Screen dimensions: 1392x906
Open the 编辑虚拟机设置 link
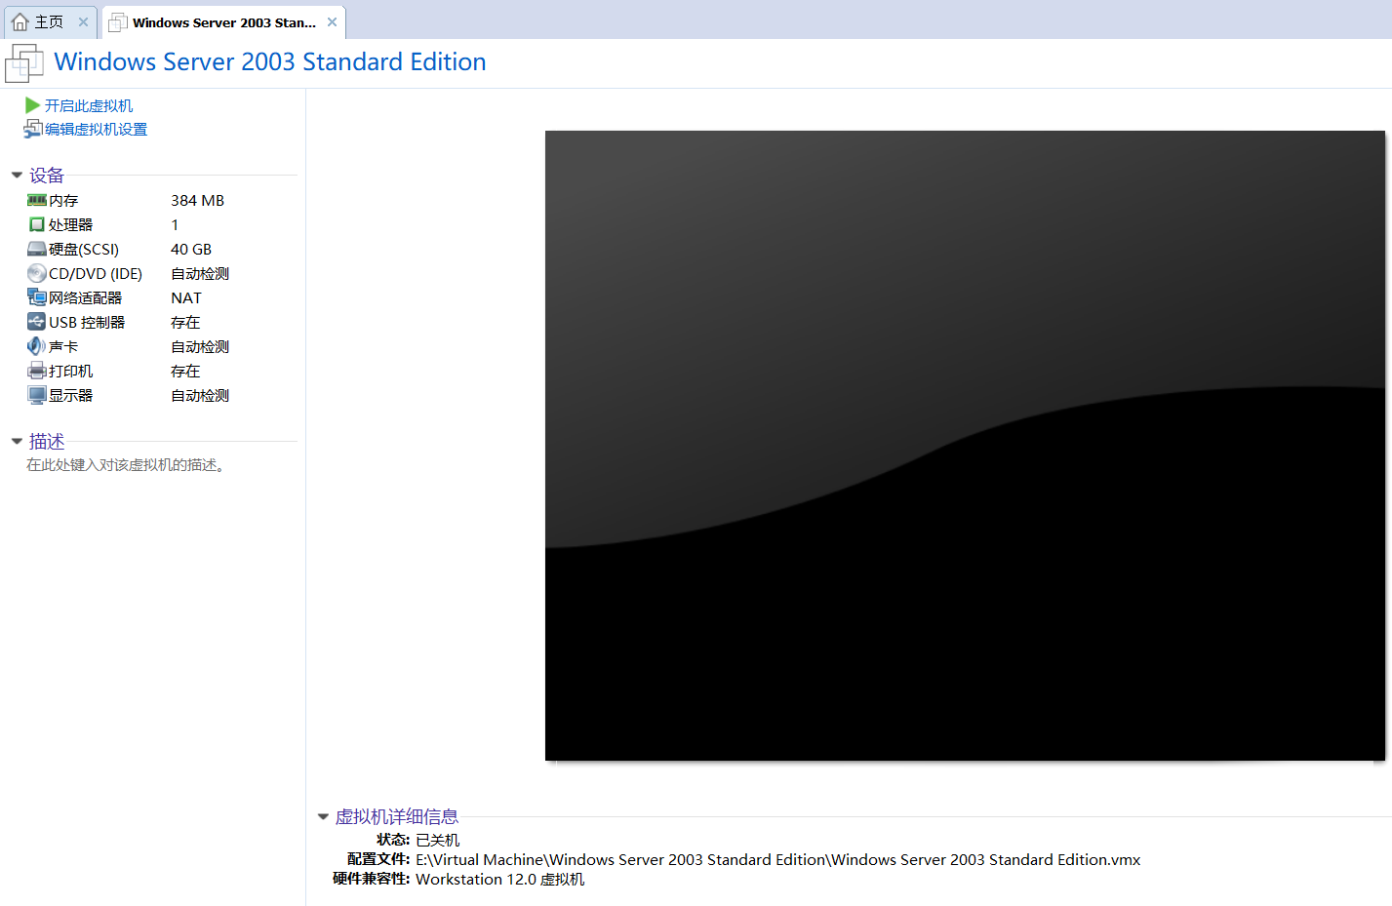pos(96,129)
